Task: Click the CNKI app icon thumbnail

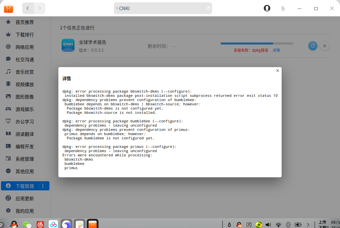Action: click(68, 45)
